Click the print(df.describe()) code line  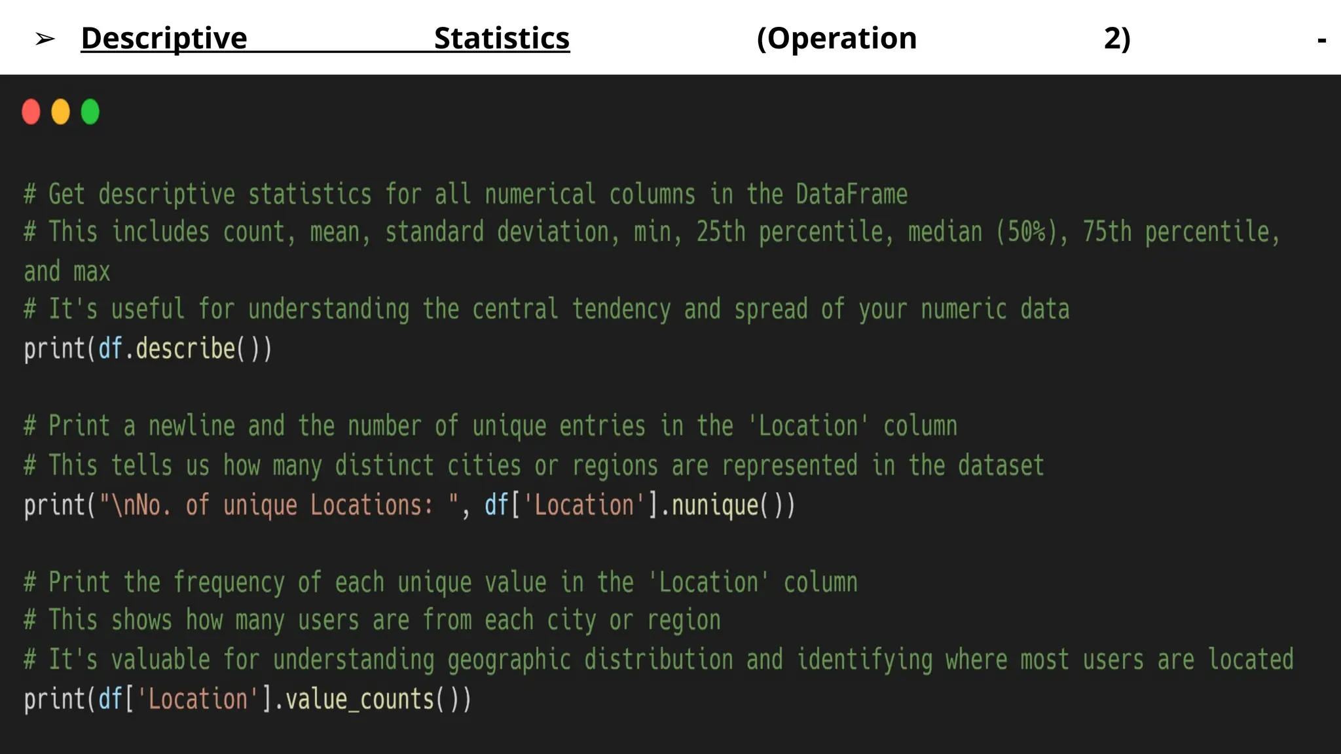click(x=148, y=348)
